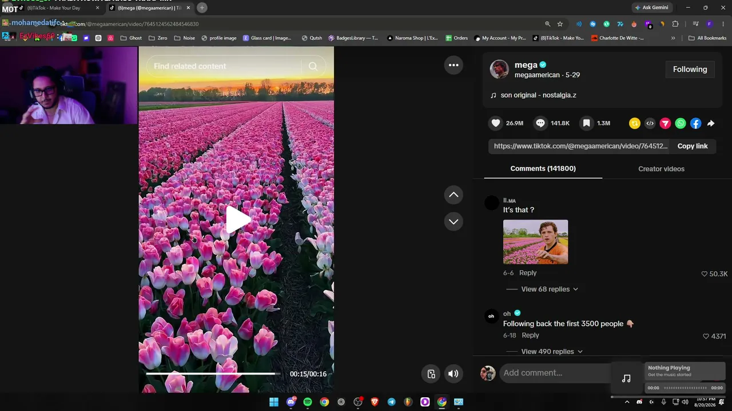Mute the video with speaker icon
The height and width of the screenshot is (411, 732).
point(453,374)
